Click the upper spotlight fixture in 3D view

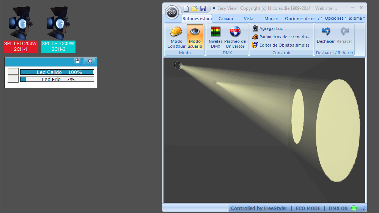coord(178,66)
